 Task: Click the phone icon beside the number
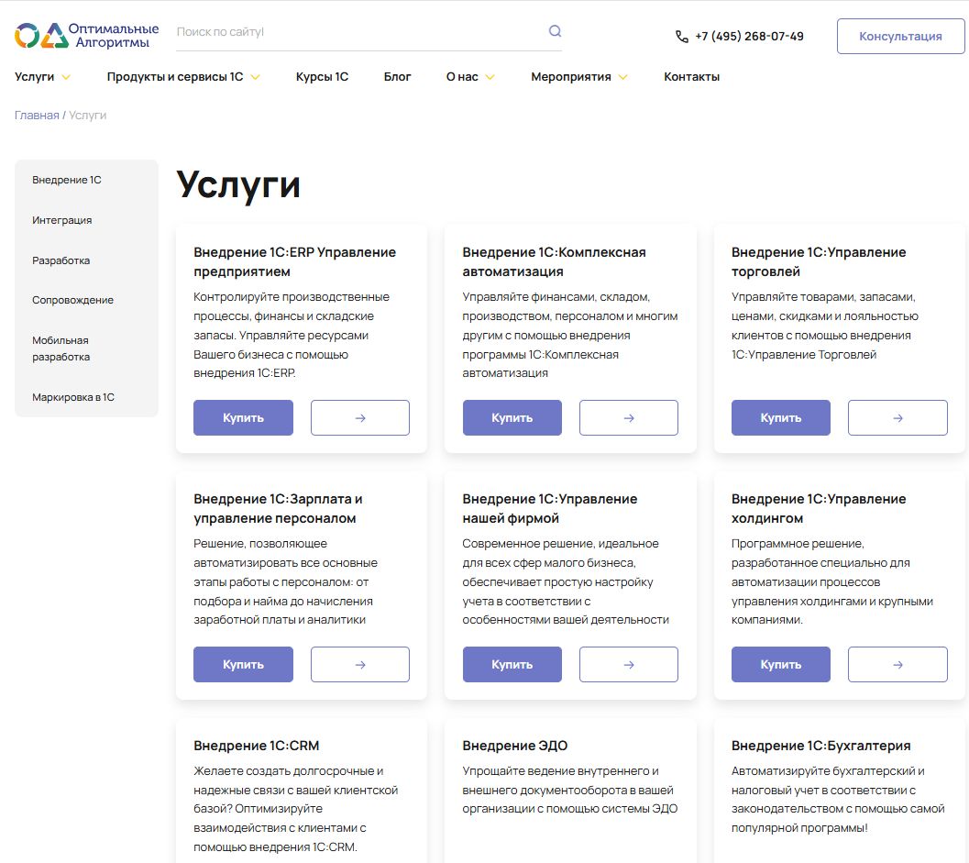pos(679,37)
